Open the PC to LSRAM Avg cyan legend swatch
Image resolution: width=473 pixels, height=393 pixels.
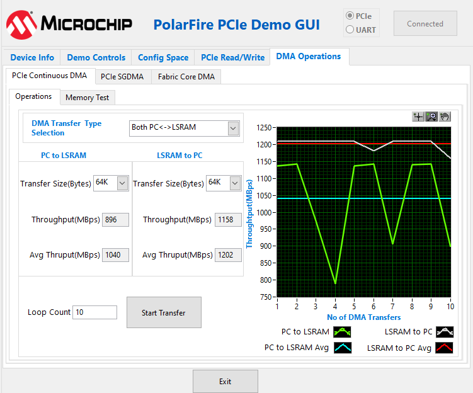342,348
